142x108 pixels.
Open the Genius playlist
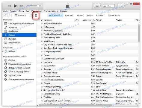pos(19,60)
